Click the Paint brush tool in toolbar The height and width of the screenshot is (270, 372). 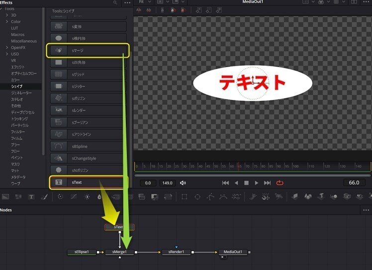(x=44, y=197)
